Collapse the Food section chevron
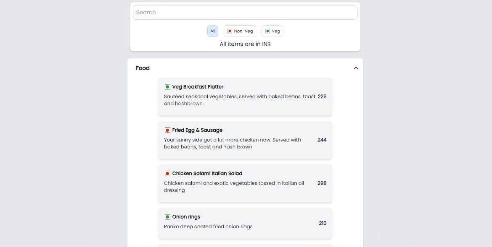The image size is (492, 247). point(356,68)
